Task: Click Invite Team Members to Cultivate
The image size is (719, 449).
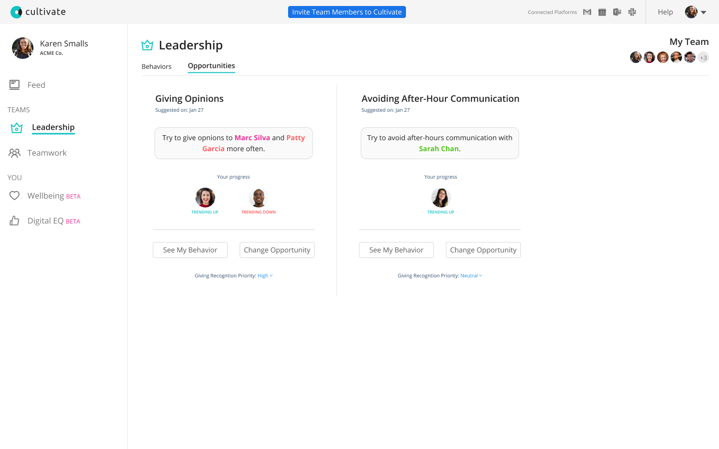Action: pyautogui.click(x=347, y=11)
